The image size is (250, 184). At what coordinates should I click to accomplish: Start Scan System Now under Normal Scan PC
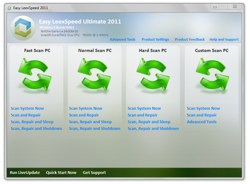point(86,108)
